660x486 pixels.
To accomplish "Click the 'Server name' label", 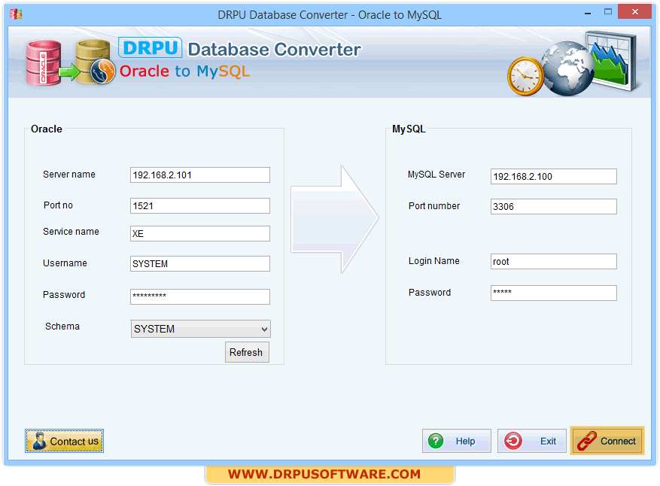I will pos(69,175).
